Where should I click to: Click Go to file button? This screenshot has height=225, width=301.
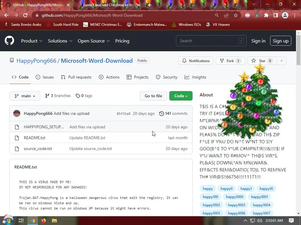153,96
